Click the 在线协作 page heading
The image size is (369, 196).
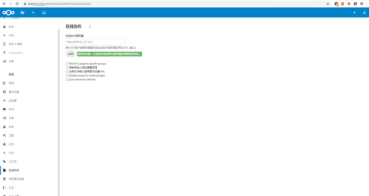coord(73,27)
